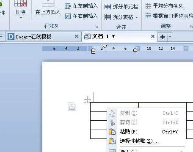
Task: Choose 复制(C) in the context menu
Action: click(x=147, y=113)
